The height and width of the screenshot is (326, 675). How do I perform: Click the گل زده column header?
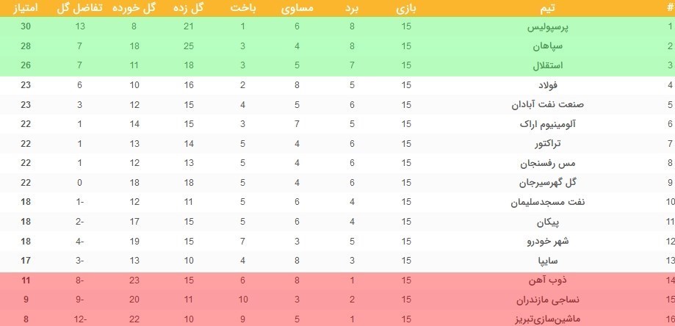tap(190, 9)
